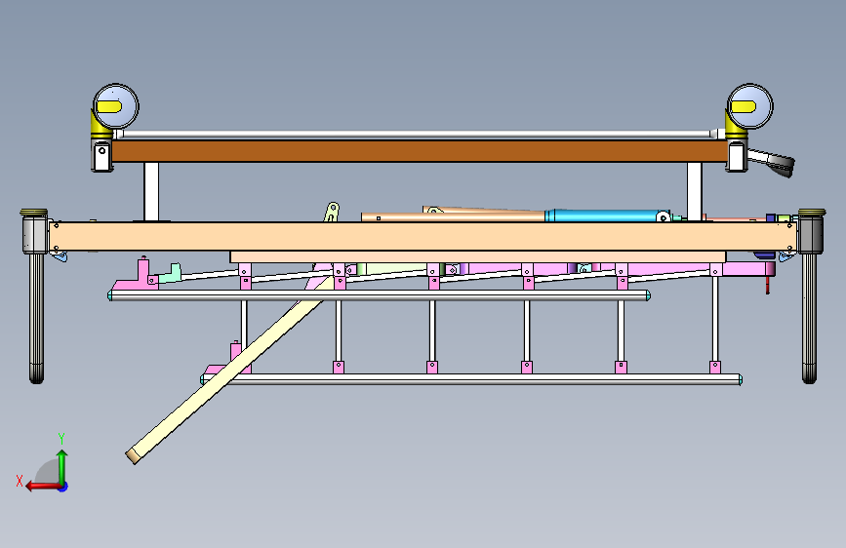This screenshot has height=548, width=846.
Task: Pick the left white post under brown panel
Action: click(x=151, y=191)
